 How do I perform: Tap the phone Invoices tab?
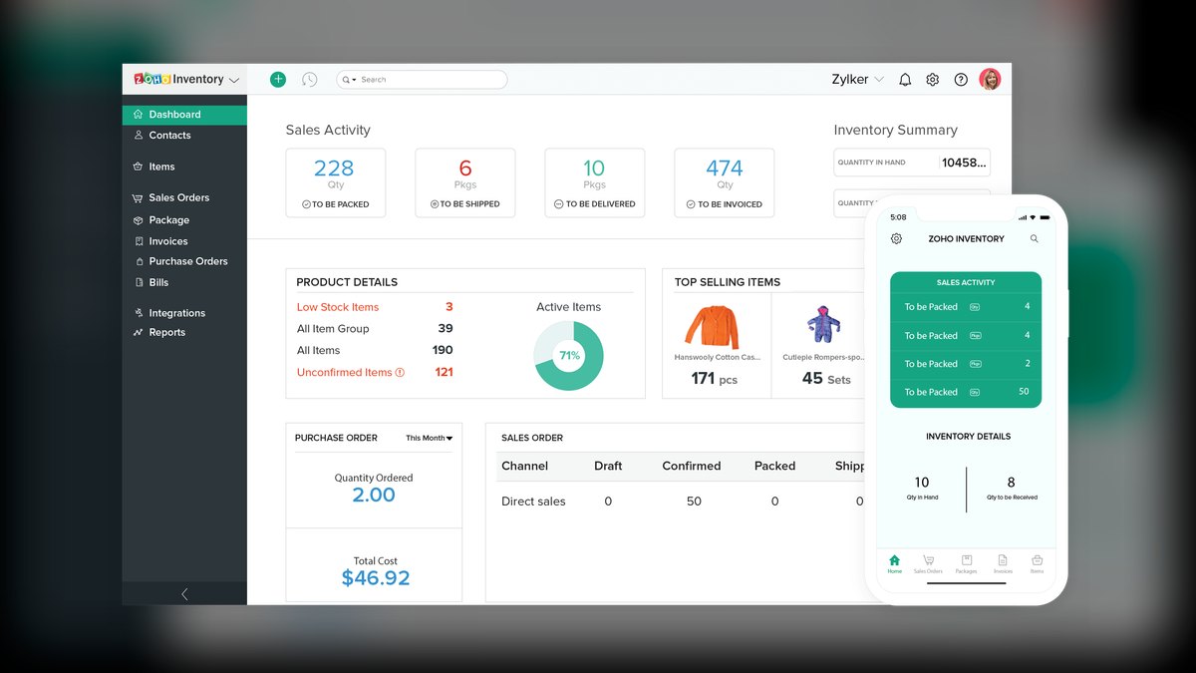(x=1003, y=563)
